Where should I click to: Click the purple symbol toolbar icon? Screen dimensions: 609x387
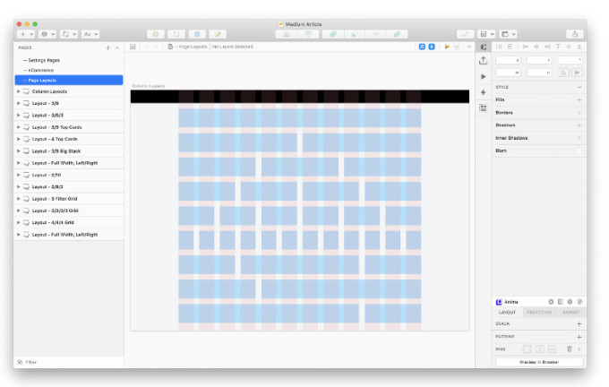[176, 34]
